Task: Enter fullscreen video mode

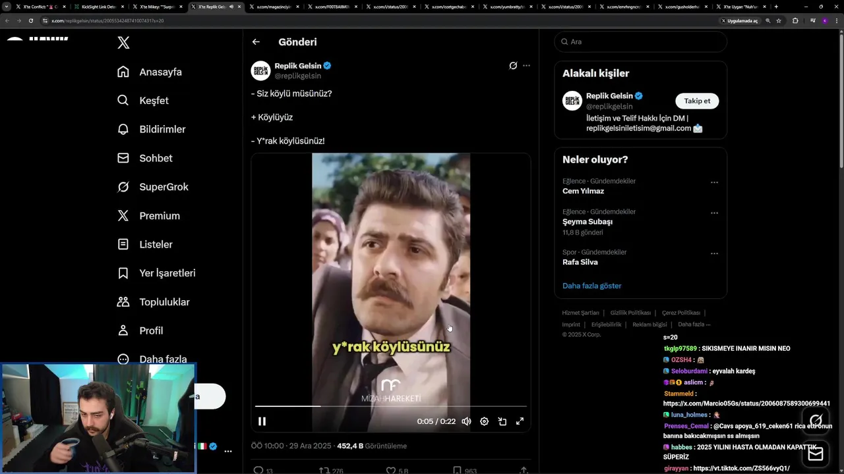Action: click(x=520, y=421)
